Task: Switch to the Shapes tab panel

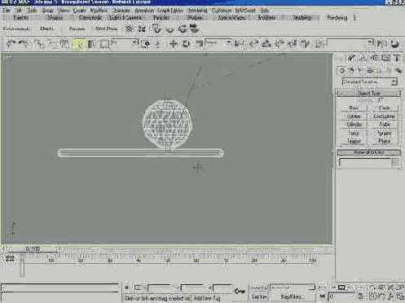Action: click(x=55, y=18)
